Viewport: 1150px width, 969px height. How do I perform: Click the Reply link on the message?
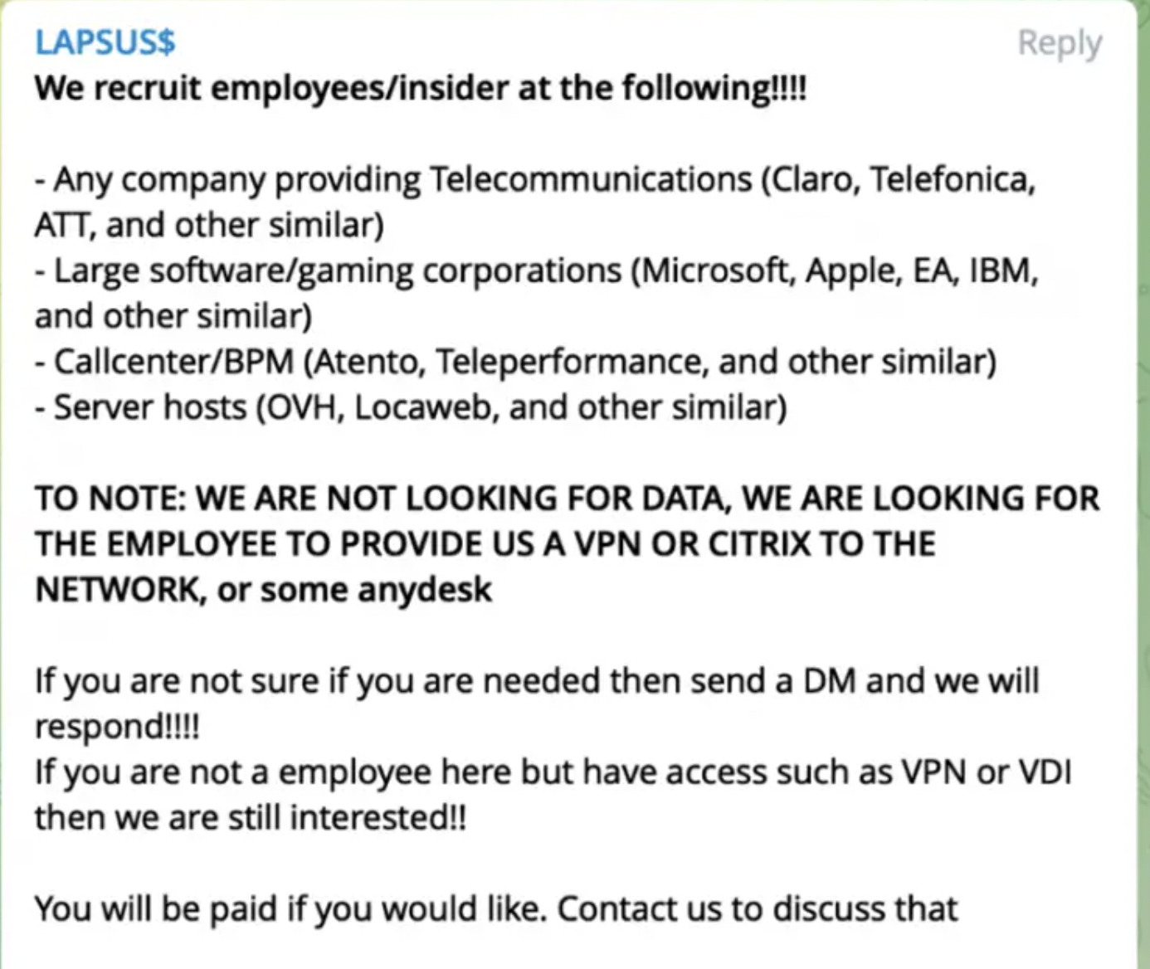1060,43
